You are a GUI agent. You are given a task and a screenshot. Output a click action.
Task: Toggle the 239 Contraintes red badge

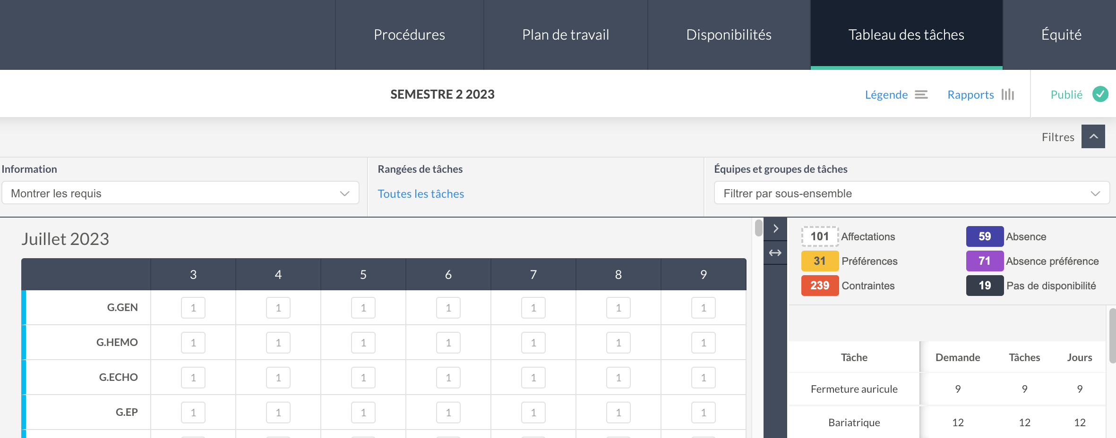[820, 286]
